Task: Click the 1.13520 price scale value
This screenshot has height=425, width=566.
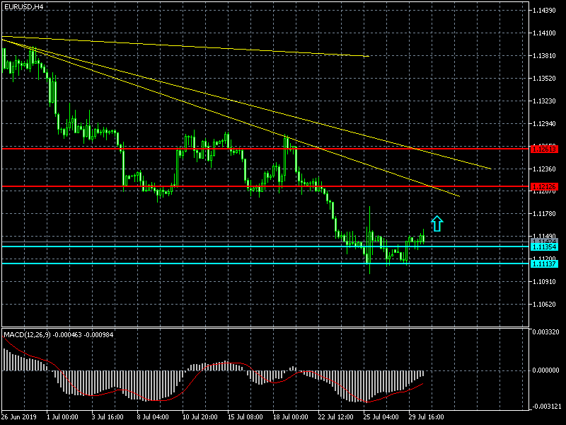Action: tap(544, 79)
